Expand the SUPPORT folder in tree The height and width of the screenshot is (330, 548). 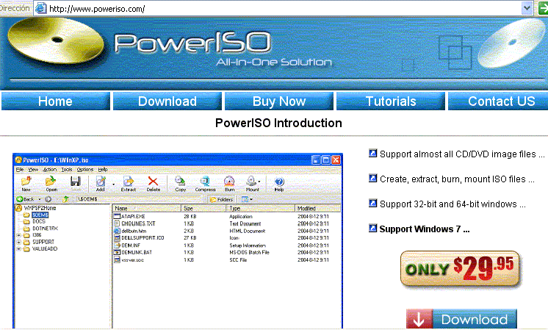[x=18, y=242]
